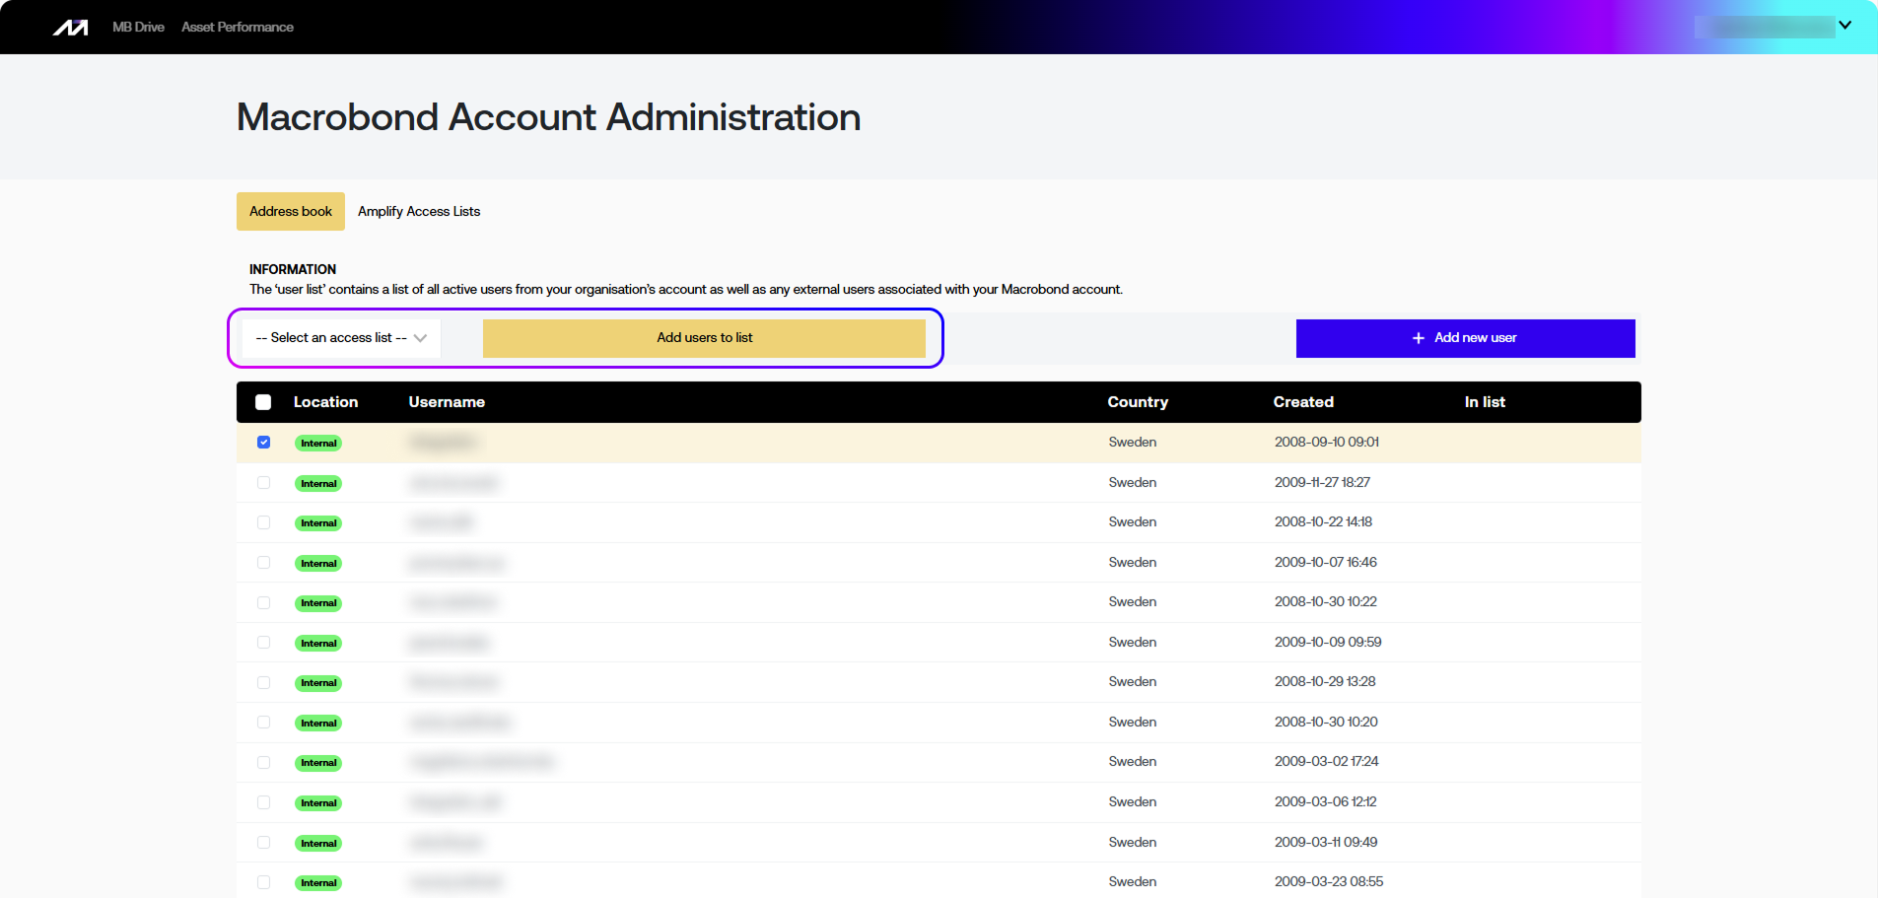Click the Internal badge dated 2009-11-27
1878x898 pixels.
pos(318,484)
